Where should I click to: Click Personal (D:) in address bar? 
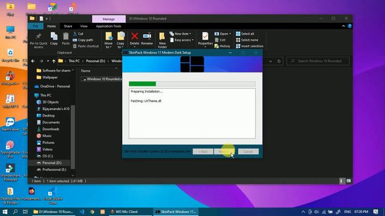96,61
